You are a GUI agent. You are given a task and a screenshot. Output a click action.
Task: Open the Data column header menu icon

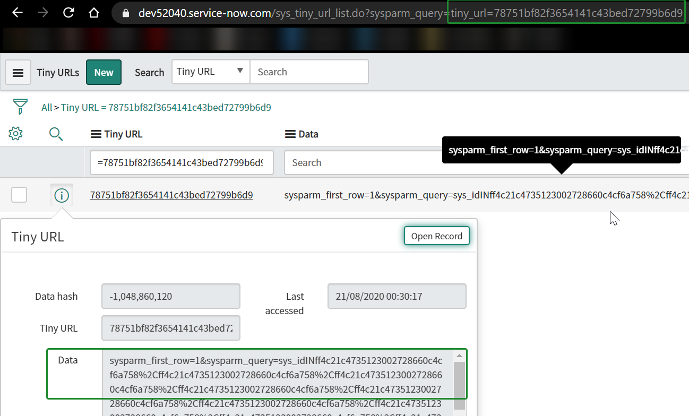pyautogui.click(x=290, y=134)
